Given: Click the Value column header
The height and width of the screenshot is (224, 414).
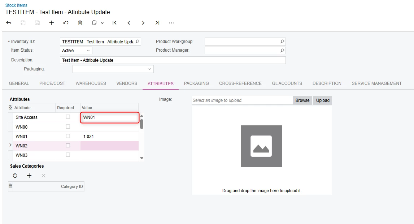Looking at the screenshot, I should [109, 108].
